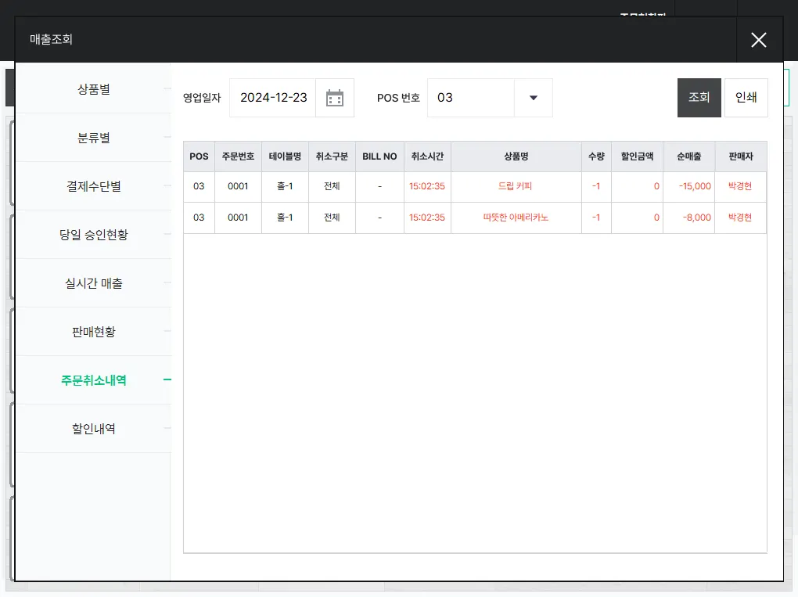Click the -15,000 net sales value
Image resolution: width=798 pixels, height=597 pixels.
[695, 186]
